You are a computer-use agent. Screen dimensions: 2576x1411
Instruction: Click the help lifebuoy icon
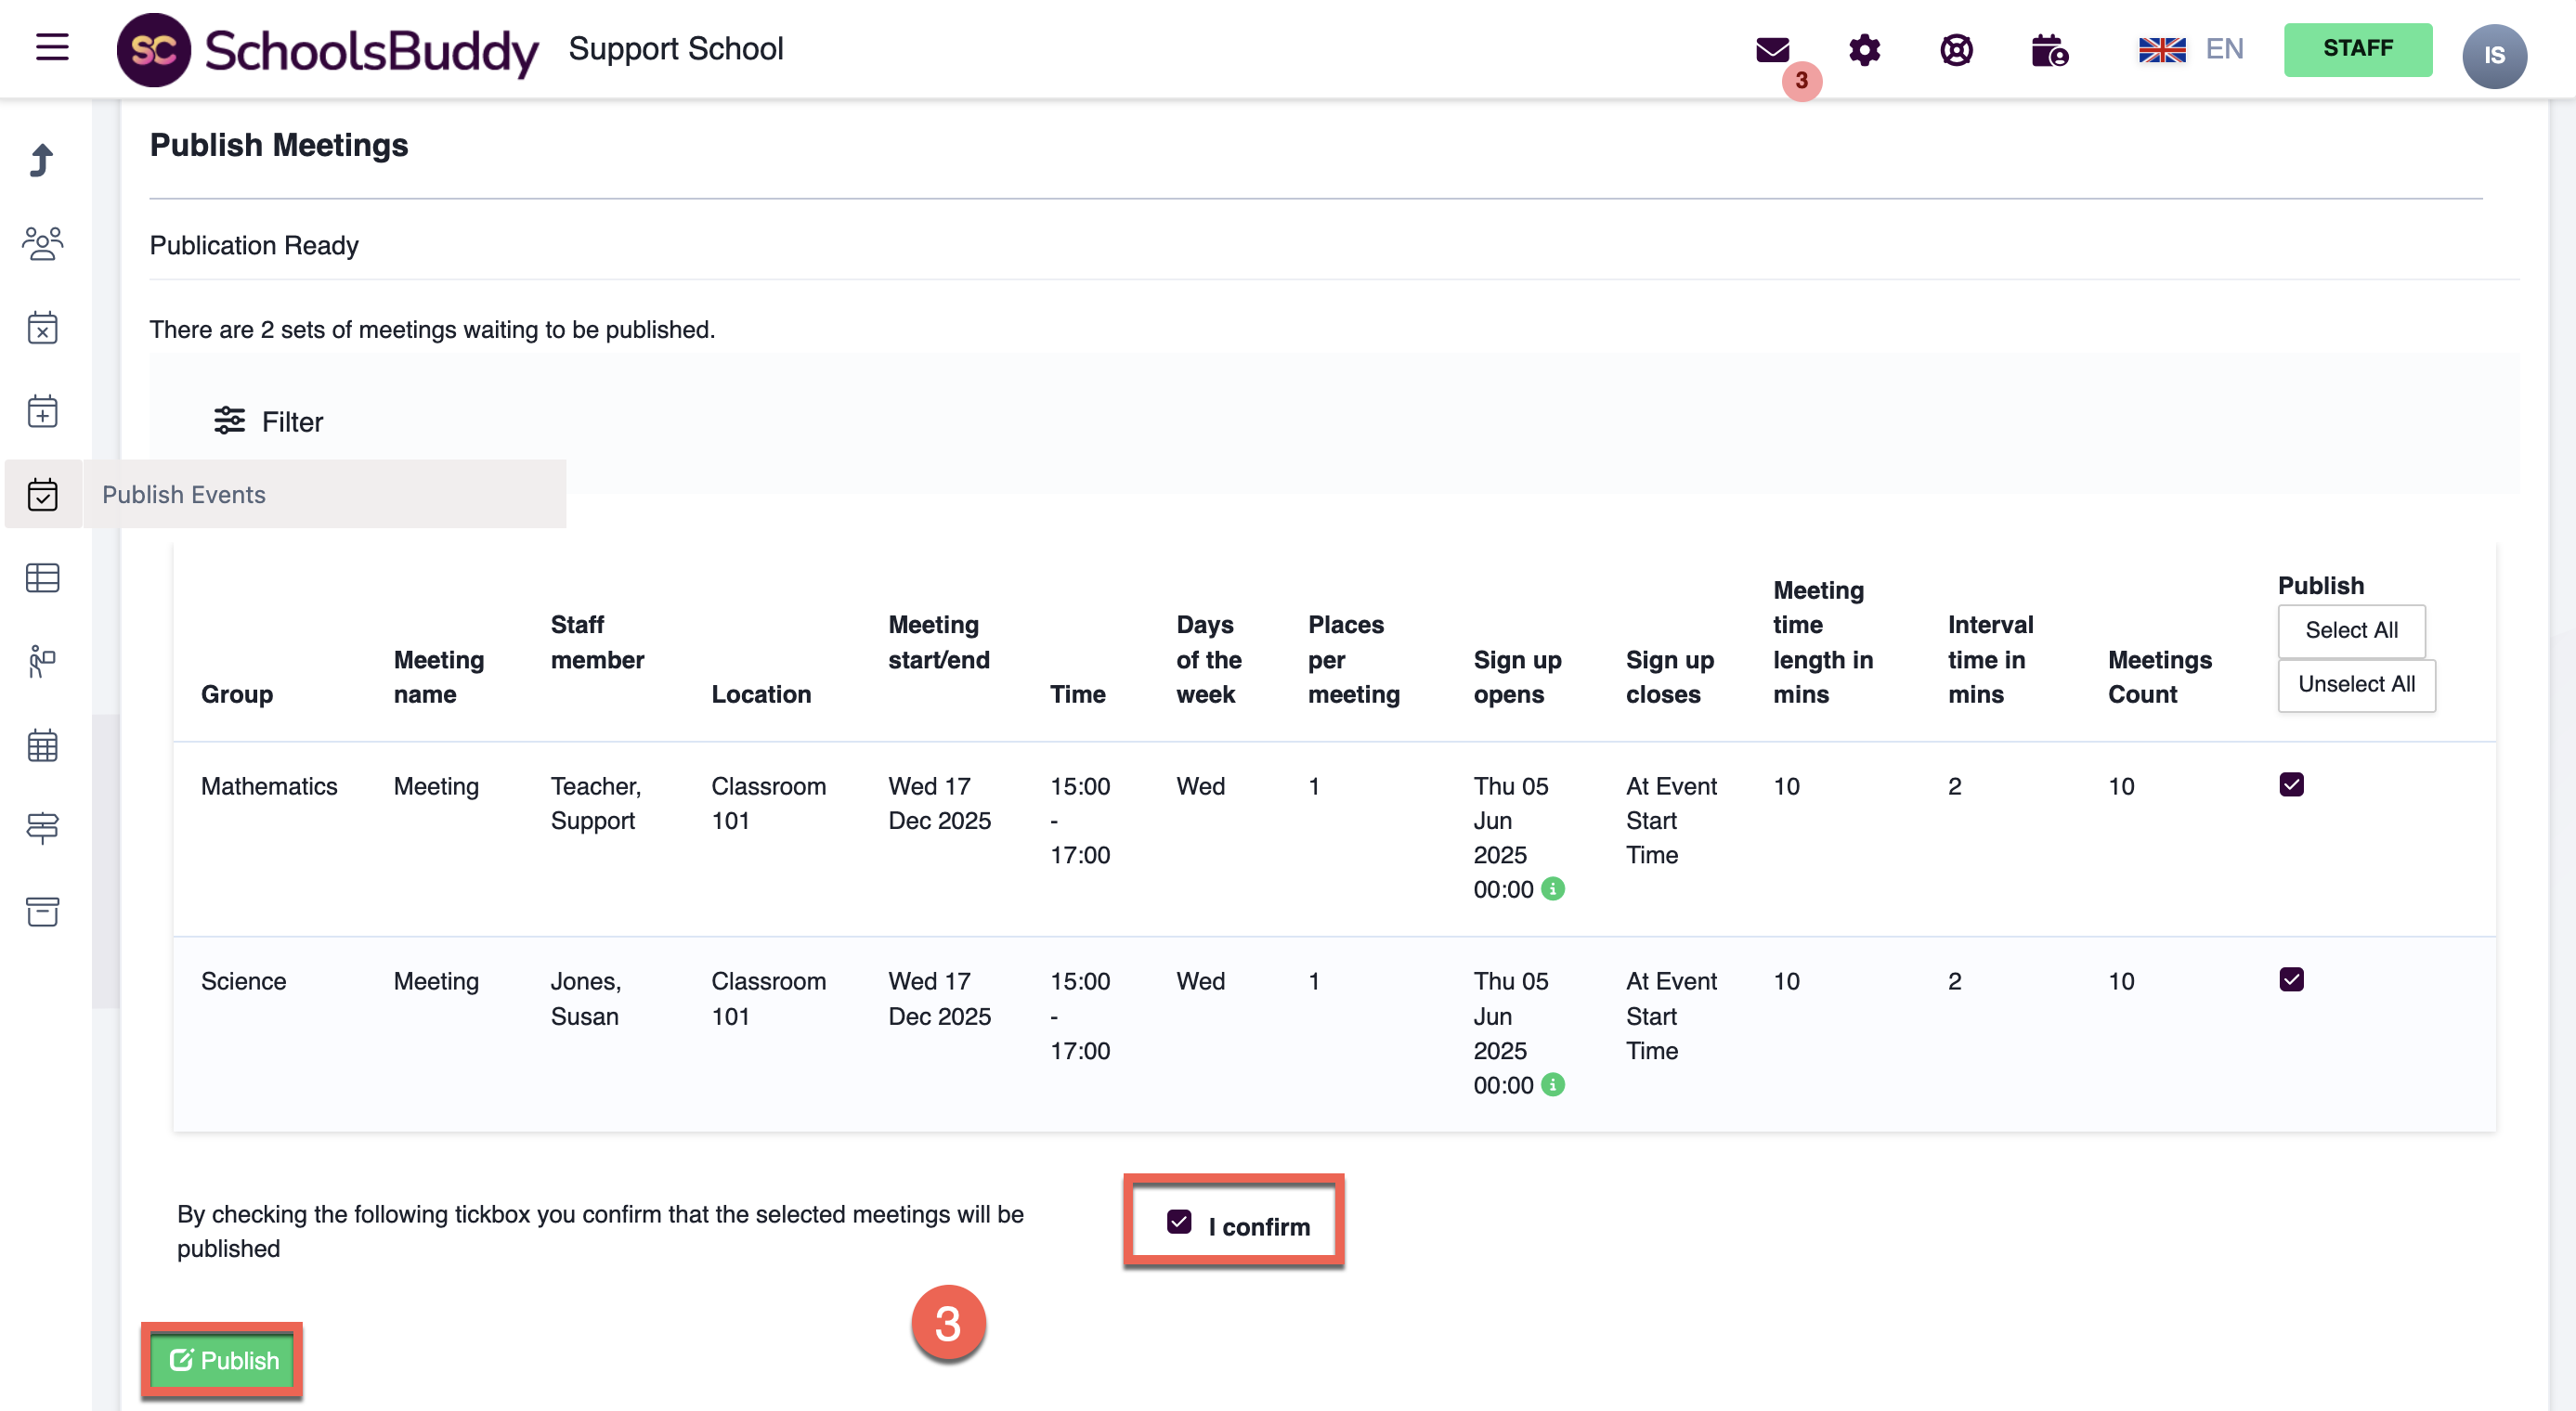click(x=1956, y=50)
